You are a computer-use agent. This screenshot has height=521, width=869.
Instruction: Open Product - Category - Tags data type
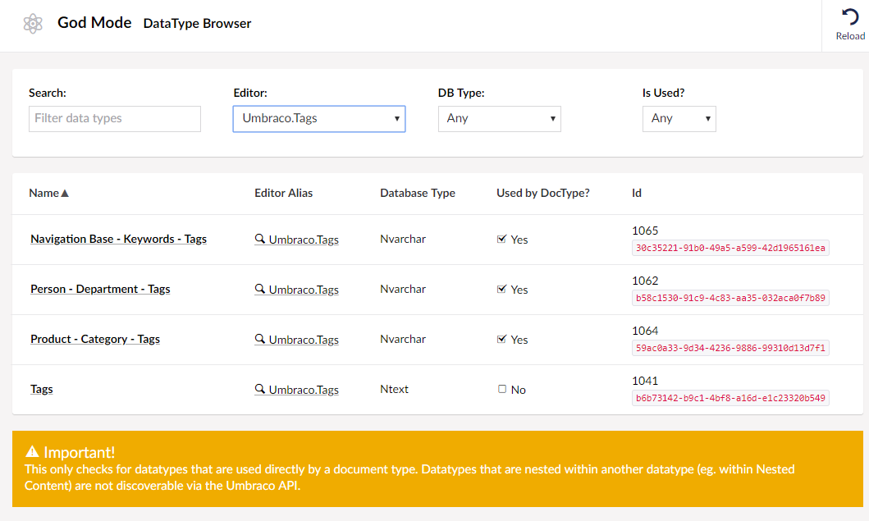(x=95, y=339)
